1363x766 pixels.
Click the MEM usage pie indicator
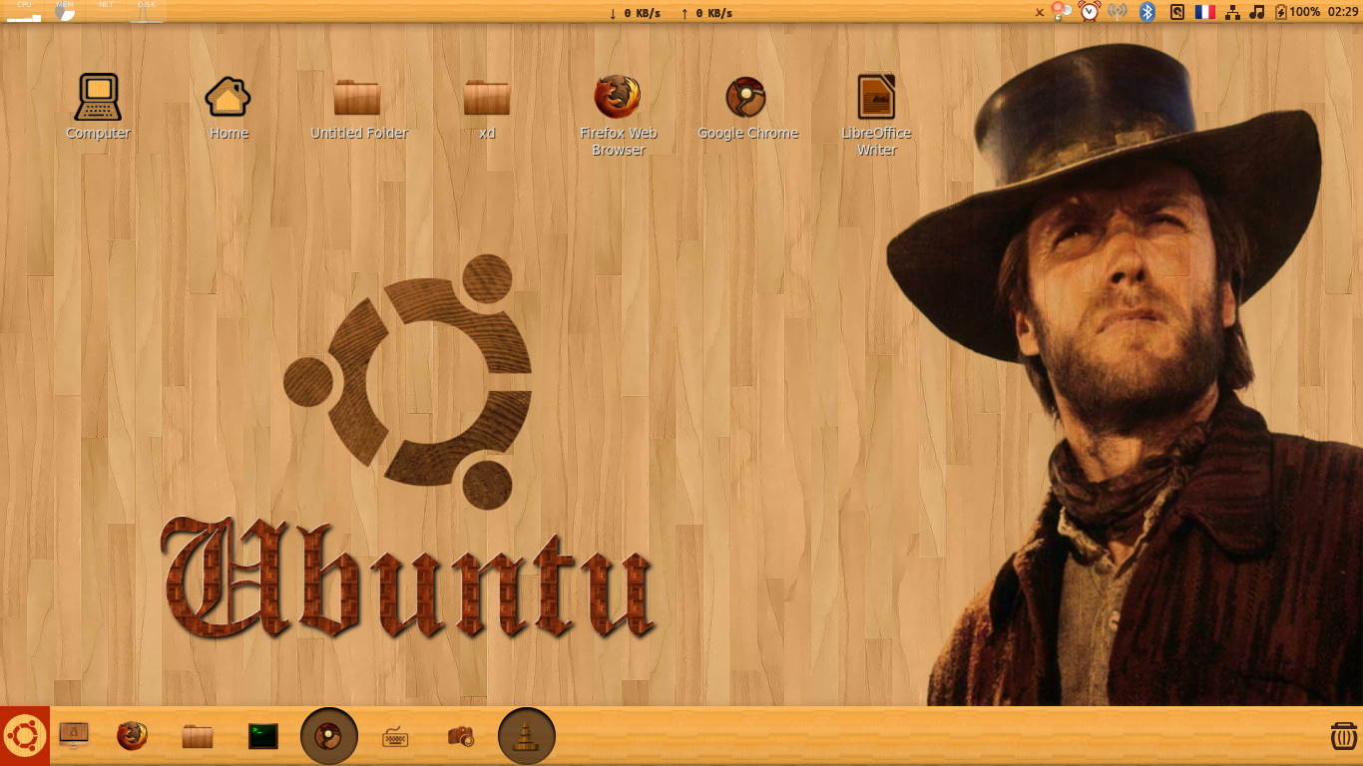(65, 11)
